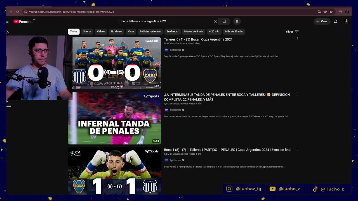Open the Filtros options
The image size is (358, 201).
292,32
